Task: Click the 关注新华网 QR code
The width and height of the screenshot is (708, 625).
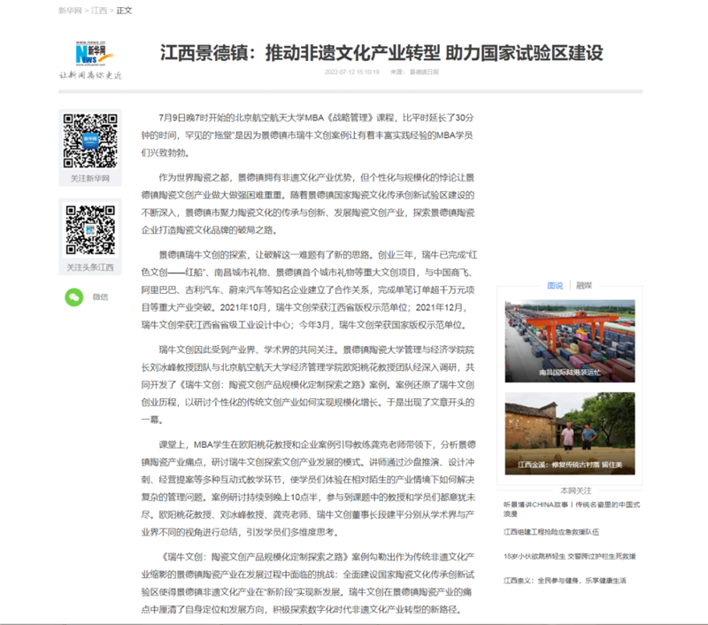Action: click(90, 141)
